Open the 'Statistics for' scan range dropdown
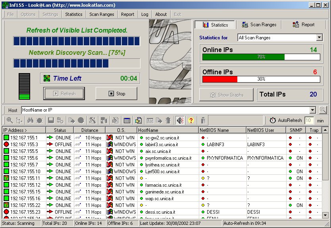 click(x=319, y=38)
